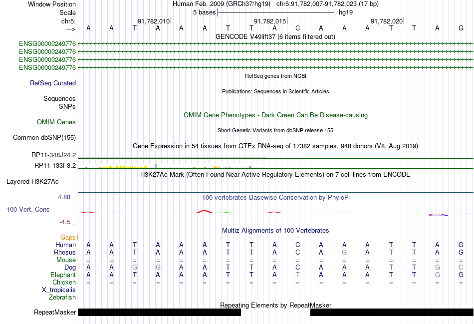Select the Mouse alignment row label
This screenshot has width=474, height=324.
point(66,260)
